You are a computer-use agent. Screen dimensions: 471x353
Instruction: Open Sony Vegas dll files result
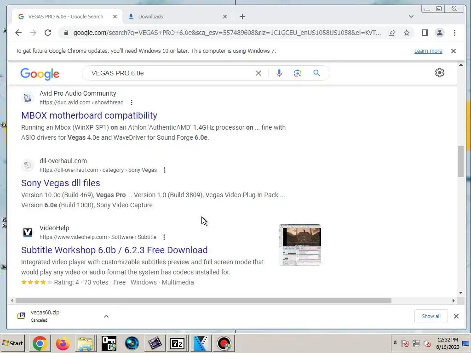tap(61, 183)
